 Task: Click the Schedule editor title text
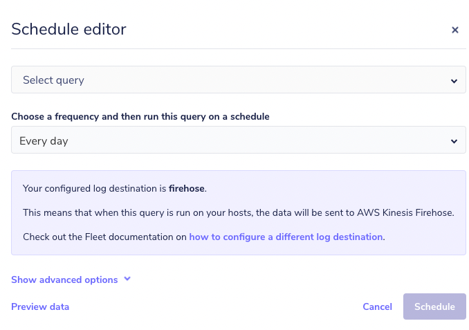click(x=68, y=29)
